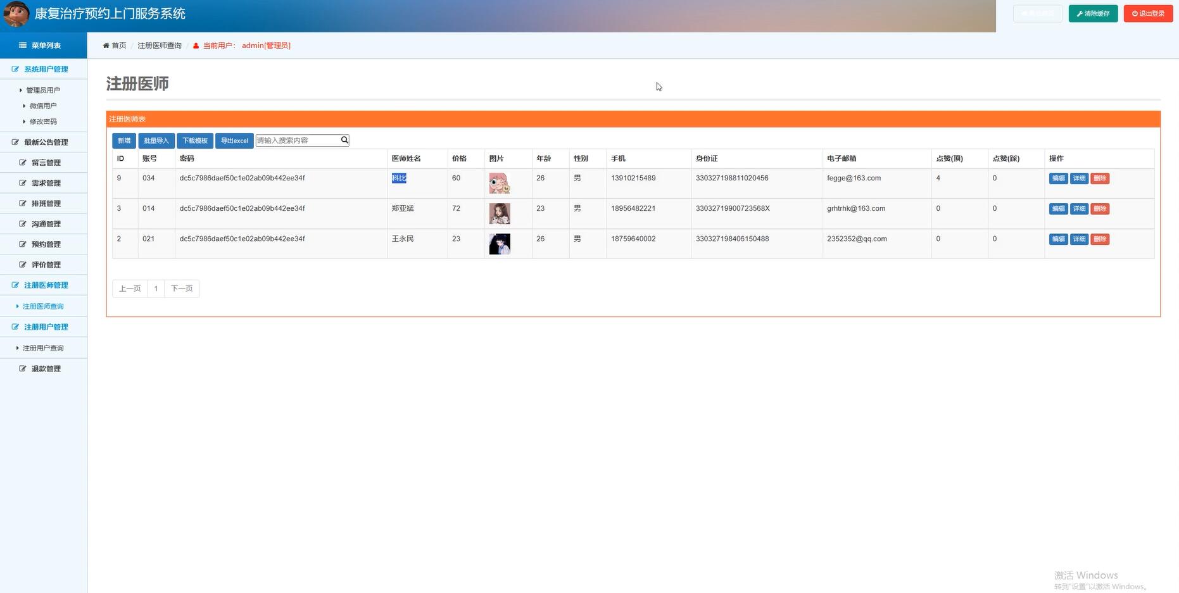The image size is (1179, 593).
Task: Click the home icon in breadcrumb
Action: (106, 46)
